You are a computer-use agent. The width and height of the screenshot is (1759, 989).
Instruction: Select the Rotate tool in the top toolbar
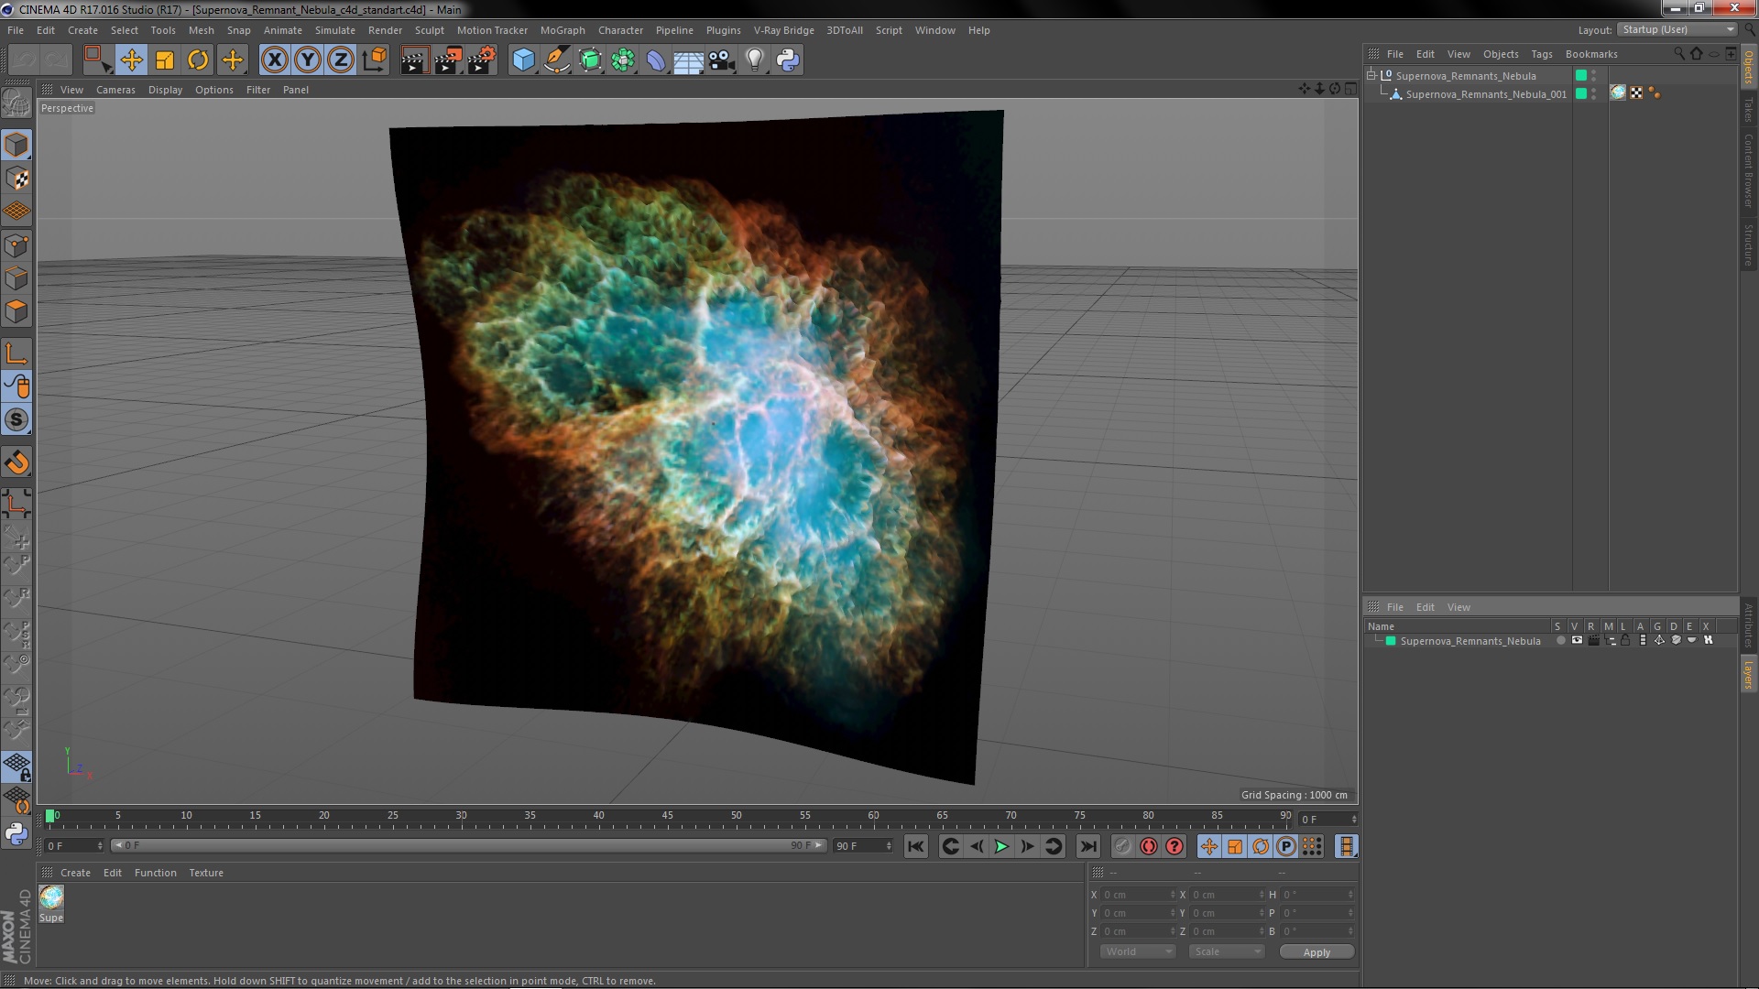[198, 60]
